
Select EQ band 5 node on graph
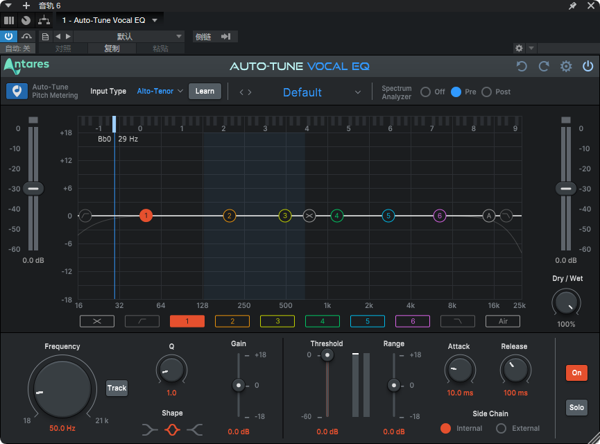(x=388, y=216)
